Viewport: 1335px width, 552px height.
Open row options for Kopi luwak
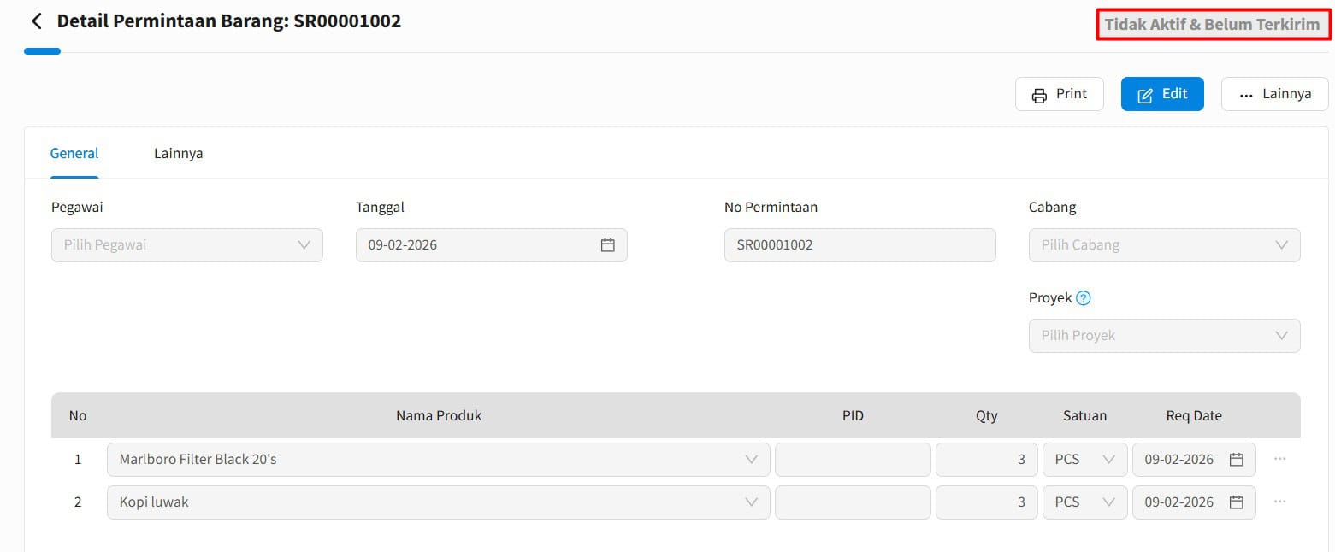(x=1279, y=502)
